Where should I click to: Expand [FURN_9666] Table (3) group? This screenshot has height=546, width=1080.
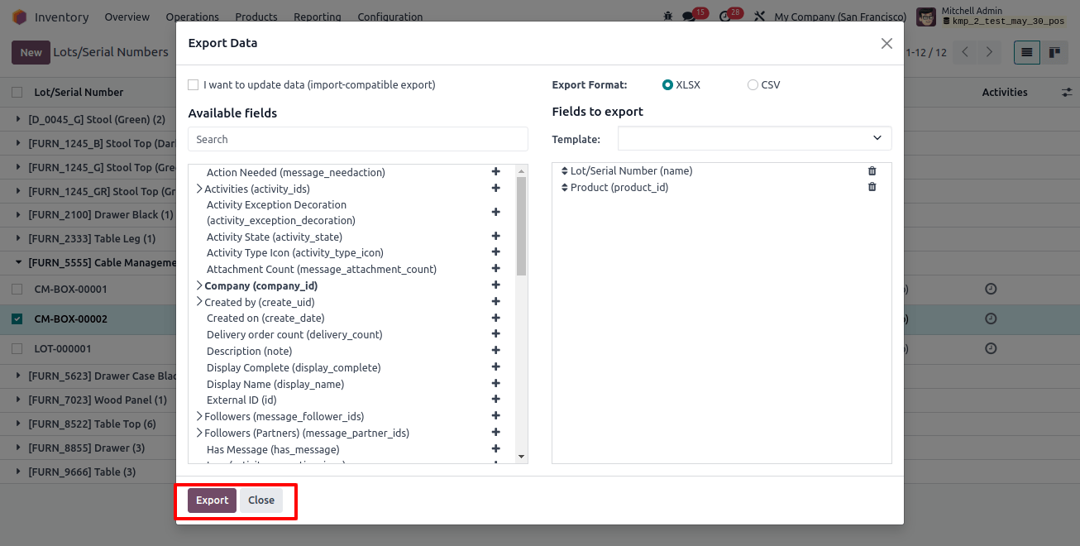18,472
